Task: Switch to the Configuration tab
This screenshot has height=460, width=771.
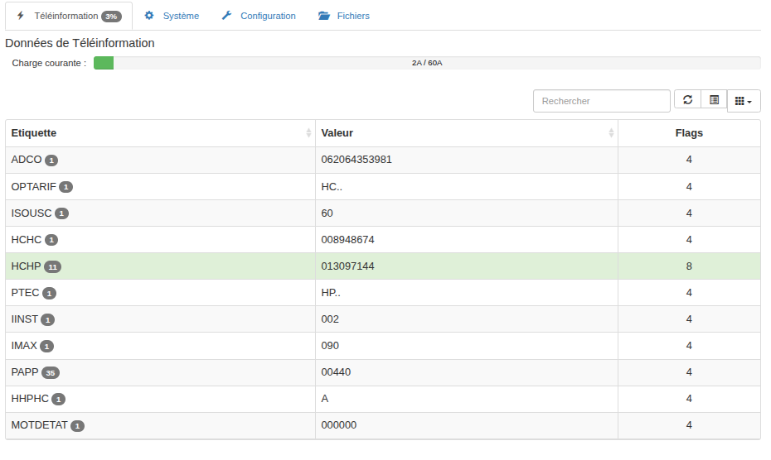Action: pyautogui.click(x=268, y=16)
